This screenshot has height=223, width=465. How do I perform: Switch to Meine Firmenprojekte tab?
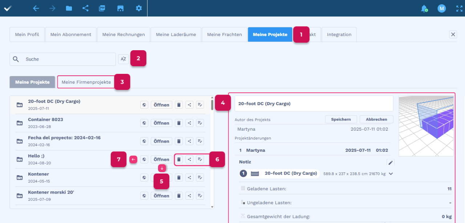(x=86, y=82)
